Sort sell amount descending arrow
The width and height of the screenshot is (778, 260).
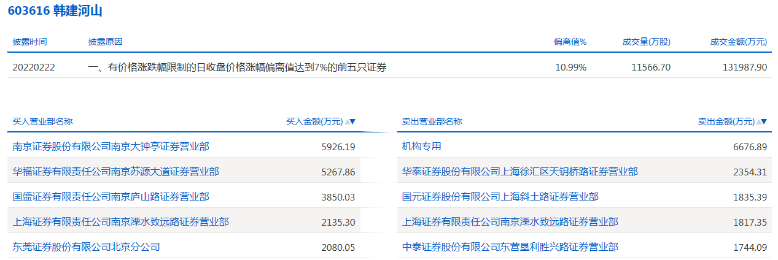[x=764, y=121]
